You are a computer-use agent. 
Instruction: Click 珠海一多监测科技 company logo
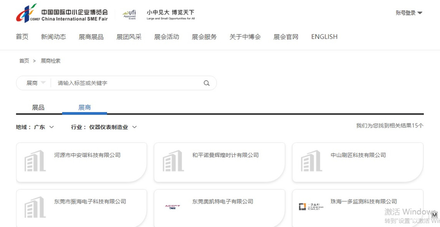pos(311,207)
